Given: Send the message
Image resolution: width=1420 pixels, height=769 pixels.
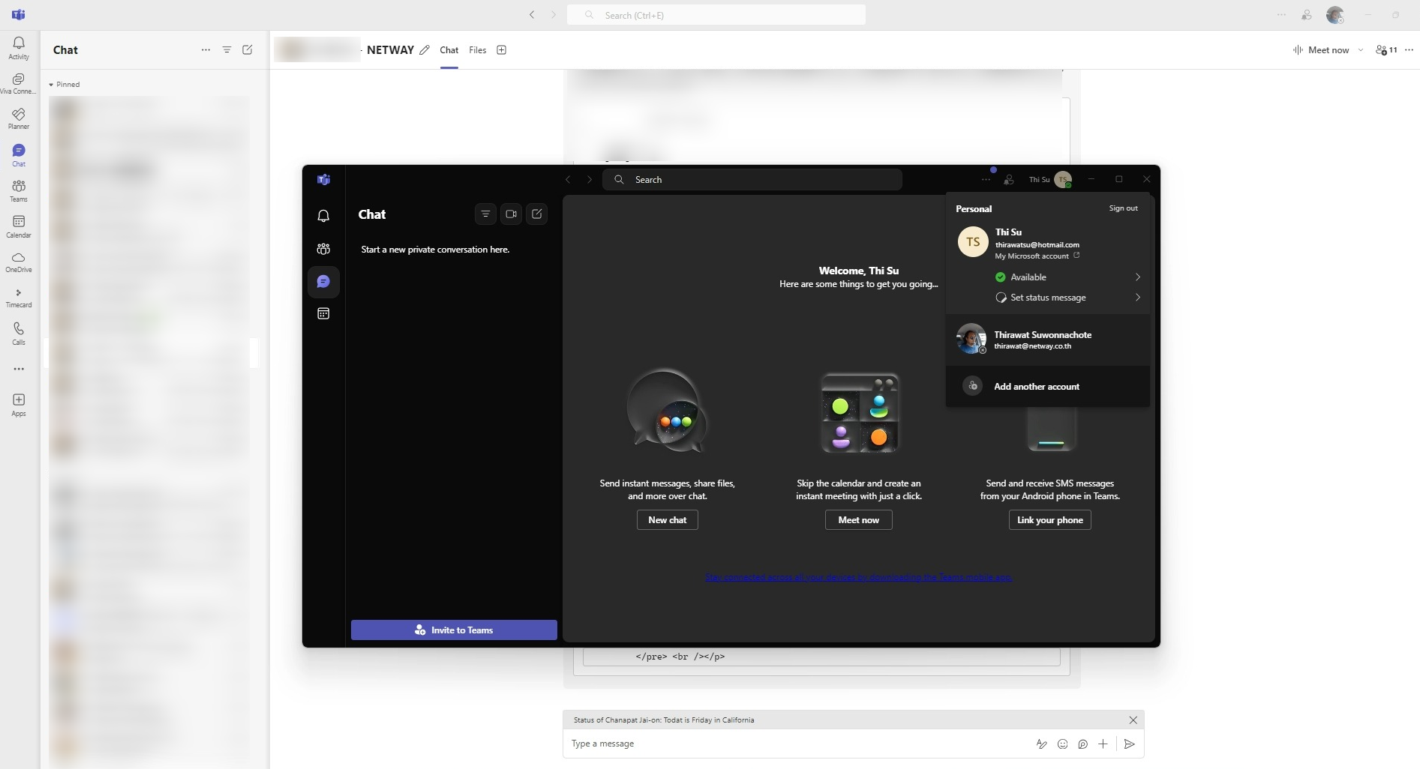Looking at the screenshot, I should 1129,744.
